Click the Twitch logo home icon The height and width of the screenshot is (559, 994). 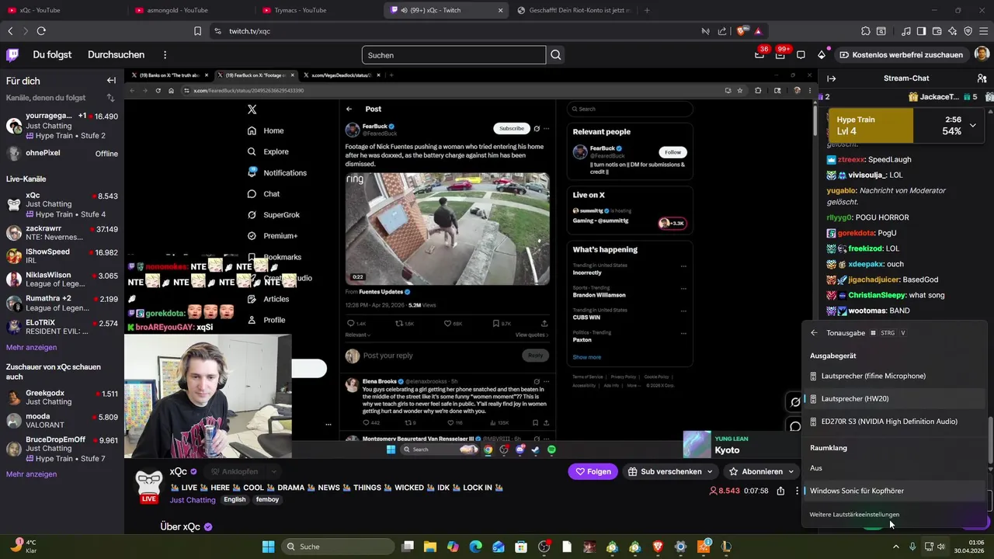click(12, 55)
